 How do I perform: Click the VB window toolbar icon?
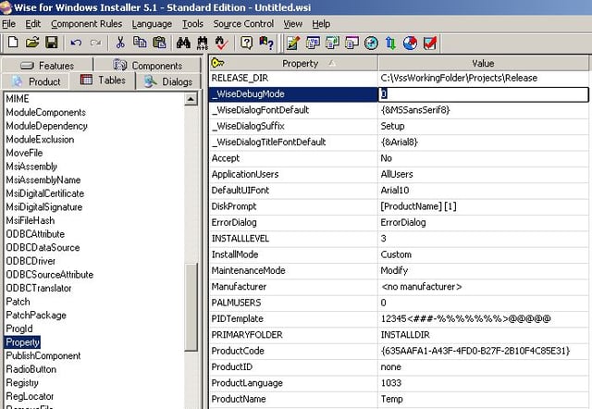click(x=313, y=43)
